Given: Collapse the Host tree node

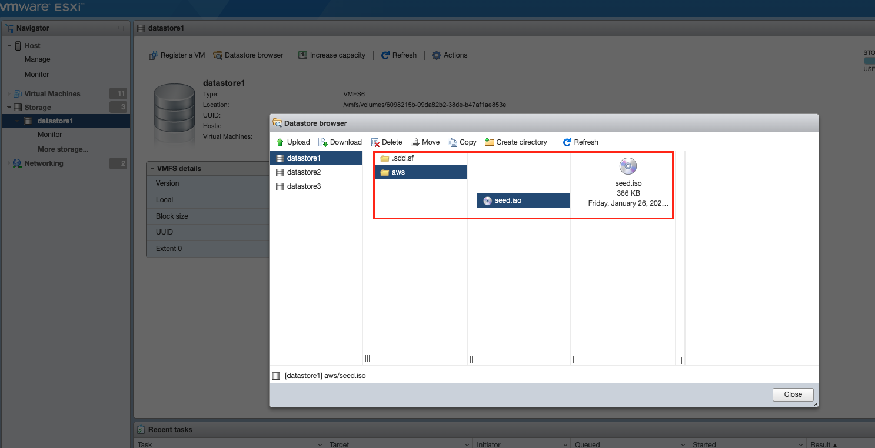Looking at the screenshot, I should click(x=9, y=46).
